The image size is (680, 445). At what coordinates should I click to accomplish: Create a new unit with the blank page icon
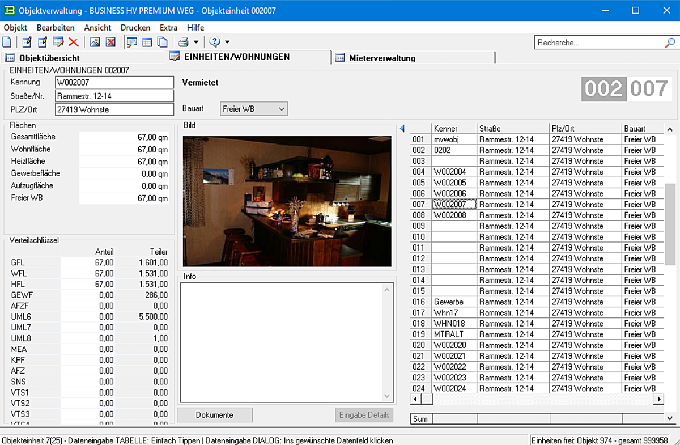point(7,42)
